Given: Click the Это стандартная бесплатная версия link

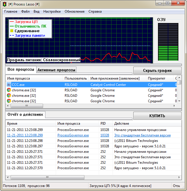Looking at the screenshot, I should click(142, 135).
